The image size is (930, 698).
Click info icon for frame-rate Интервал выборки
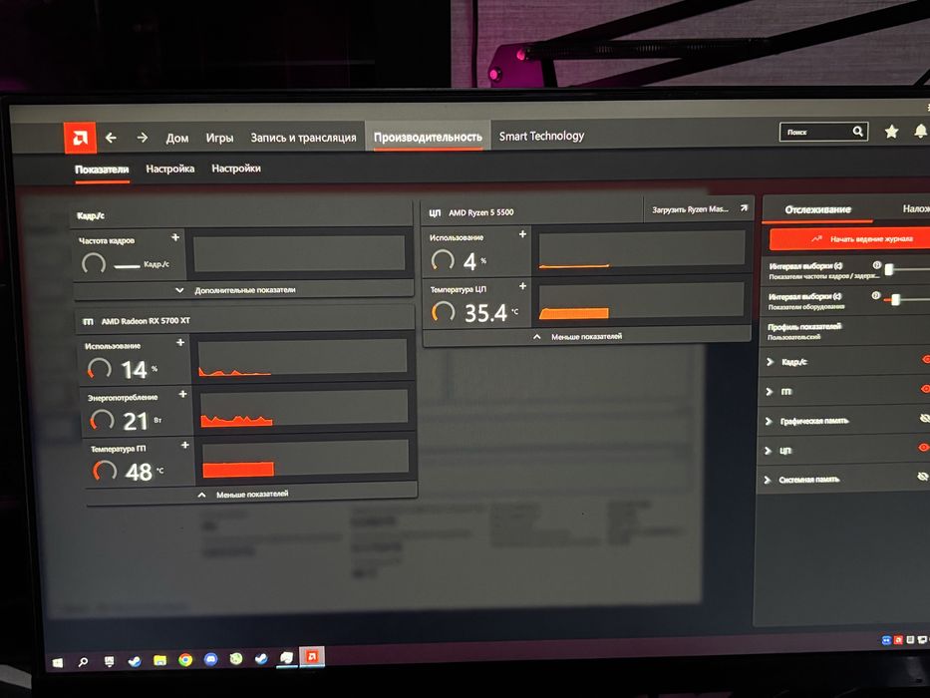point(876,264)
